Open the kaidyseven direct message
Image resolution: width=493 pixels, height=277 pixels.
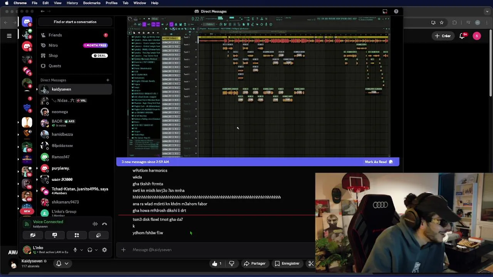[75, 89]
